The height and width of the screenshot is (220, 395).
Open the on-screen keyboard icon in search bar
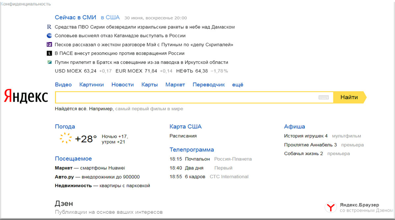(324, 97)
